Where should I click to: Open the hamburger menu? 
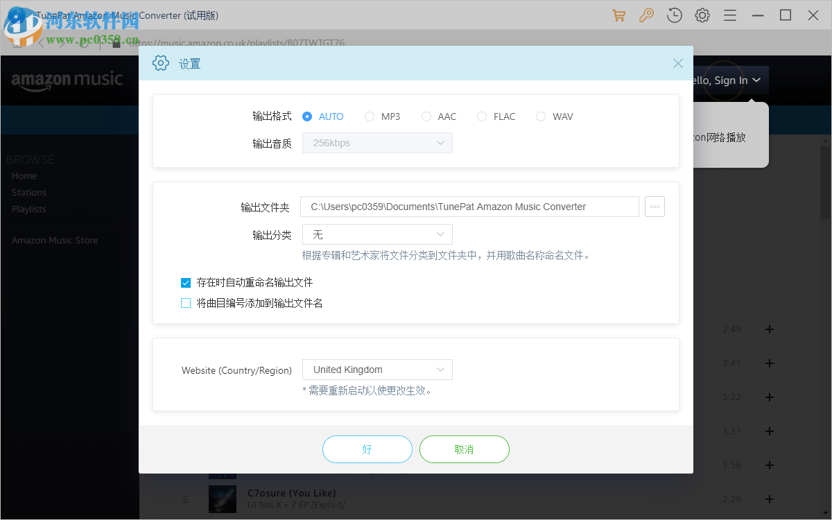729,15
